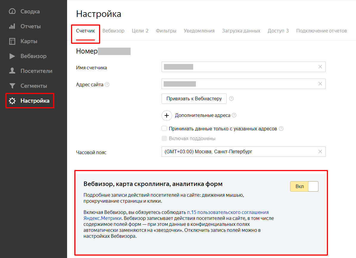
Task: Enable Принимать данные только с указанных адресов
Action: click(x=164, y=129)
